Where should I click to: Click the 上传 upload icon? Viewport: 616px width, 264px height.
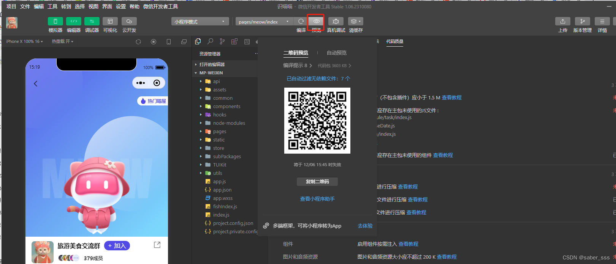(563, 21)
